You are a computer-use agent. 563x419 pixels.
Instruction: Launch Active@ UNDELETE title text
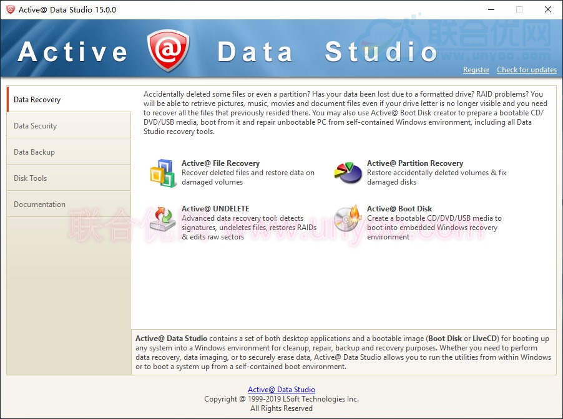coord(215,209)
